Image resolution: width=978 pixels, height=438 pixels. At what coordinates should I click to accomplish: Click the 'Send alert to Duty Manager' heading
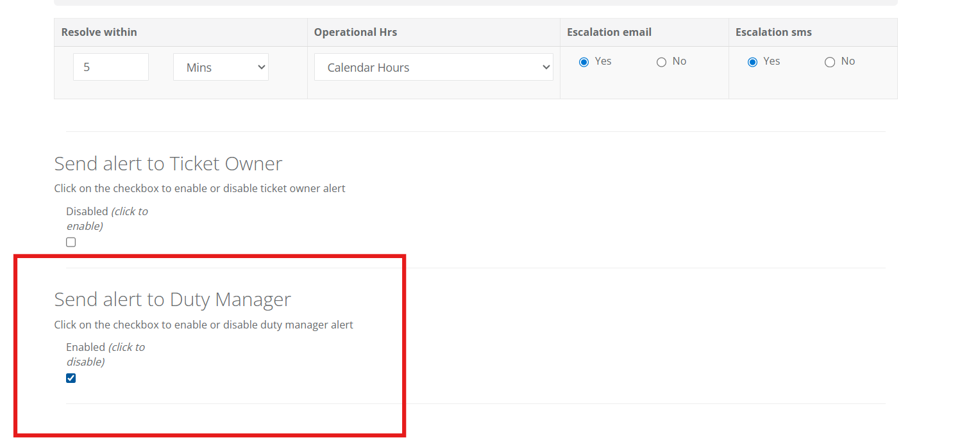point(173,300)
